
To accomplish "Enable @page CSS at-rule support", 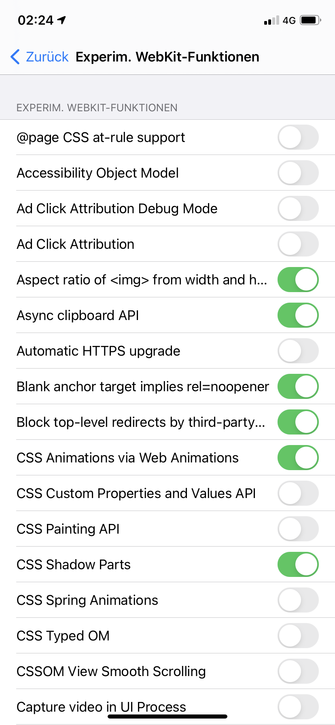I will pos(298,137).
